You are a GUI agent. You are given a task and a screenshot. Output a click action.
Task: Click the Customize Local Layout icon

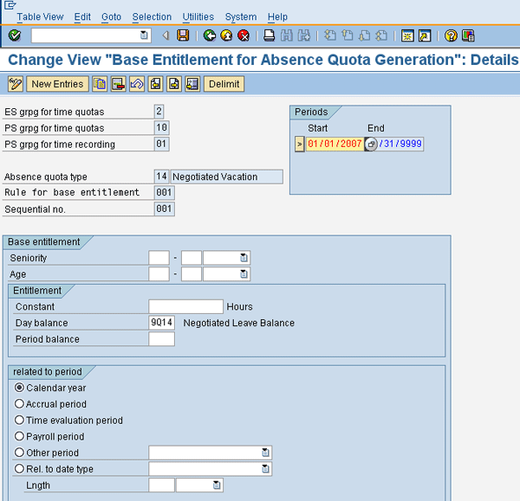[468, 35]
